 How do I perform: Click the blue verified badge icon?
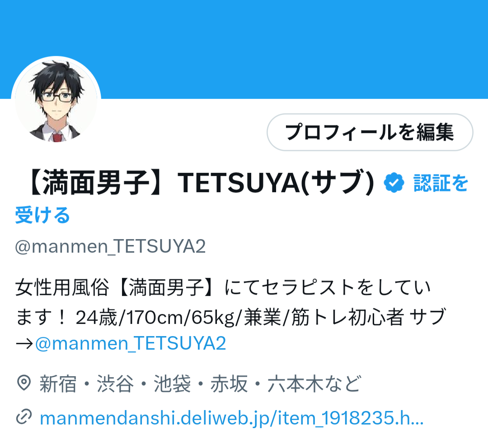pos(394,183)
